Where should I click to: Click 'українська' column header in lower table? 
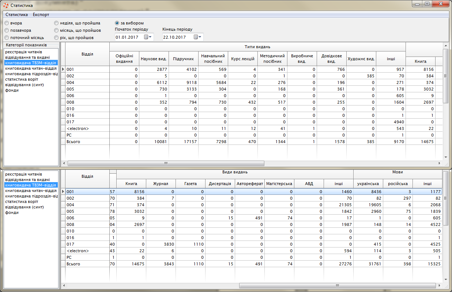coord(368,184)
